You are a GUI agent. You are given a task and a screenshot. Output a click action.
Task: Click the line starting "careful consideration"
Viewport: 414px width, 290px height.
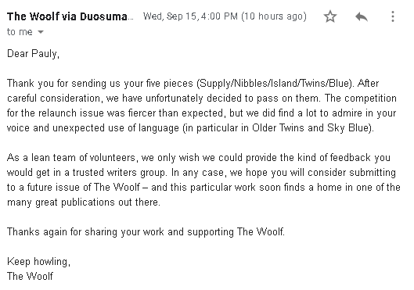click(202, 98)
